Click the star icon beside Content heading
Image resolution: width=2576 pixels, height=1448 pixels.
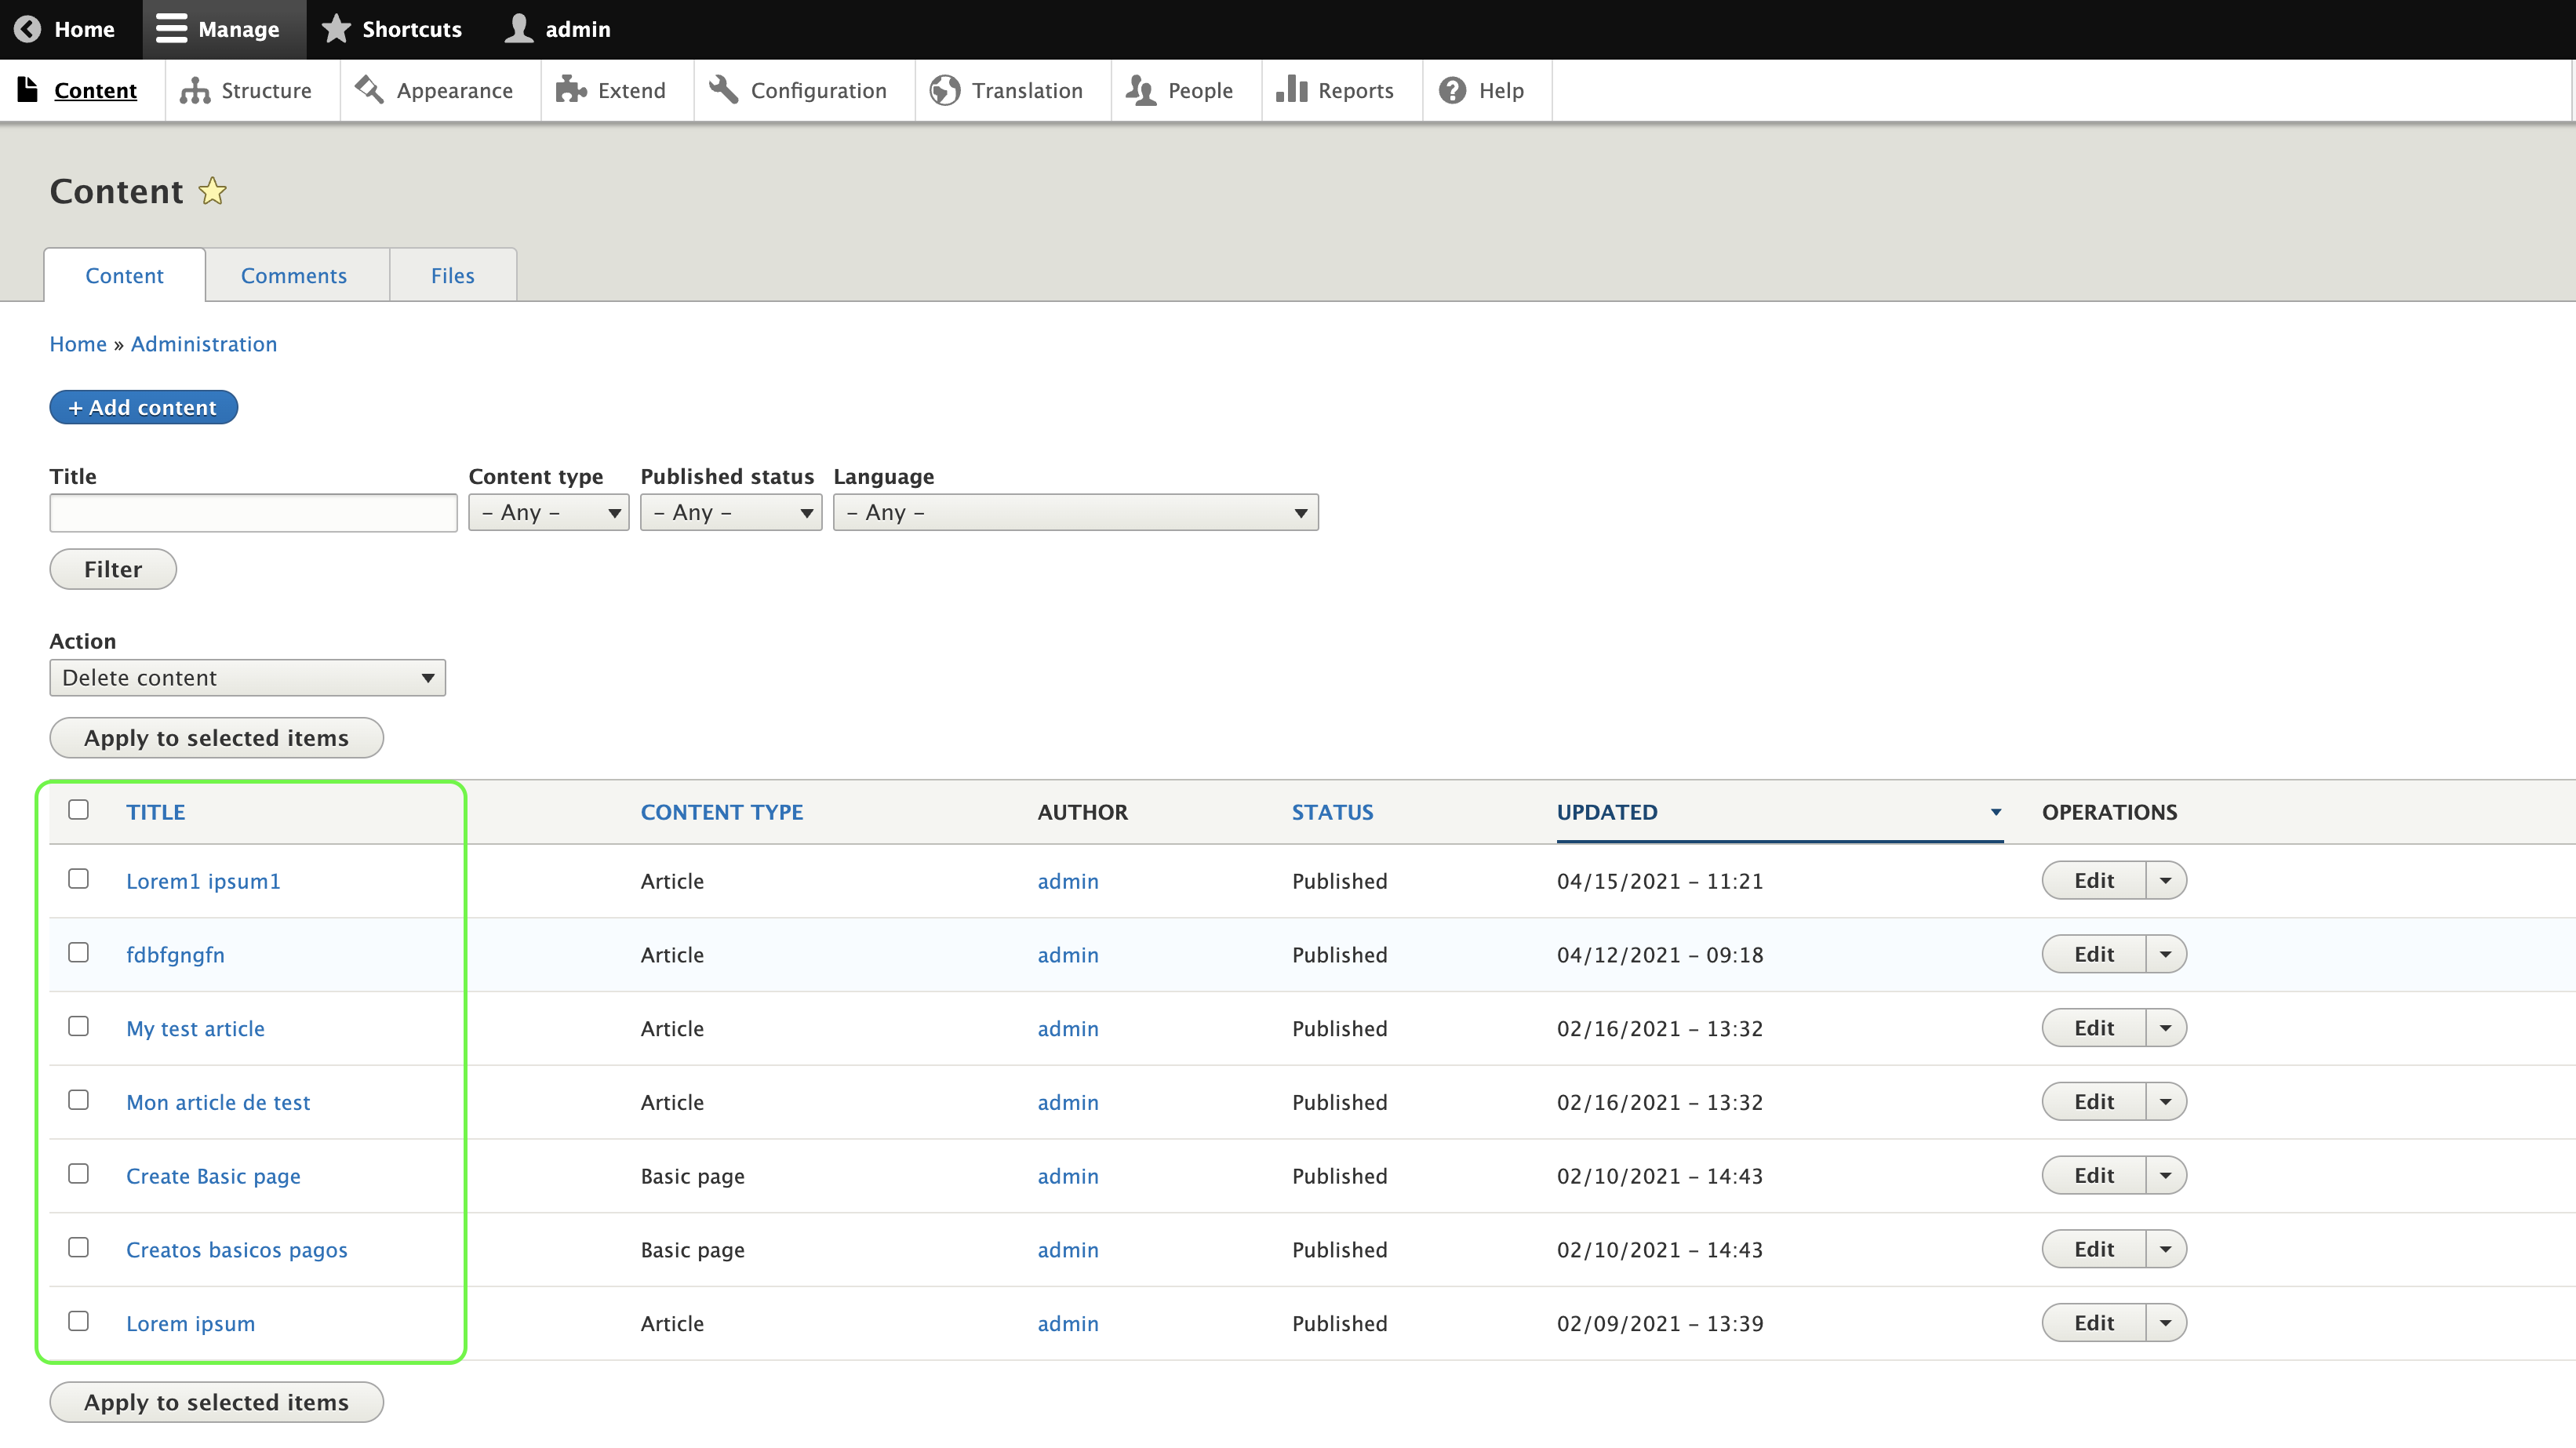click(x=212, y=191)
